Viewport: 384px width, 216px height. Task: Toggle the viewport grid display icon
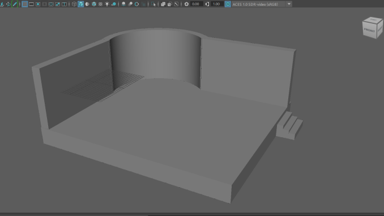25,4
